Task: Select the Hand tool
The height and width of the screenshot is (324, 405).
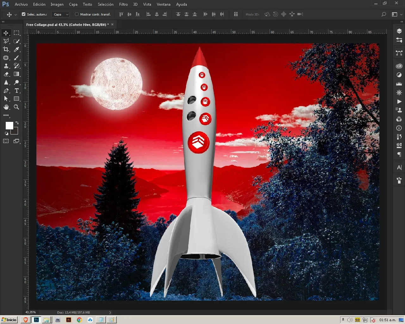Action: click(6, 107)
